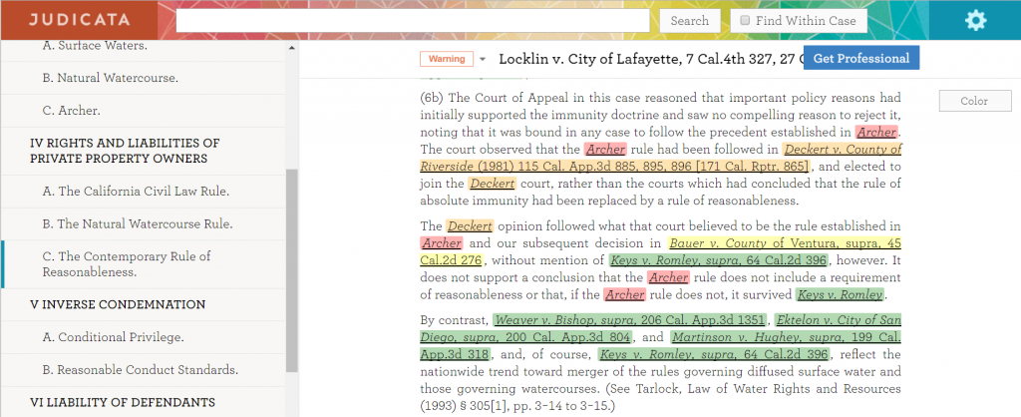Go to A. Surface Waters section

(x=95, y=46)
